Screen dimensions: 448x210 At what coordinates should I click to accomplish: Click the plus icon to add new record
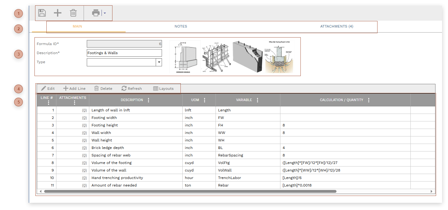(58, 13)
